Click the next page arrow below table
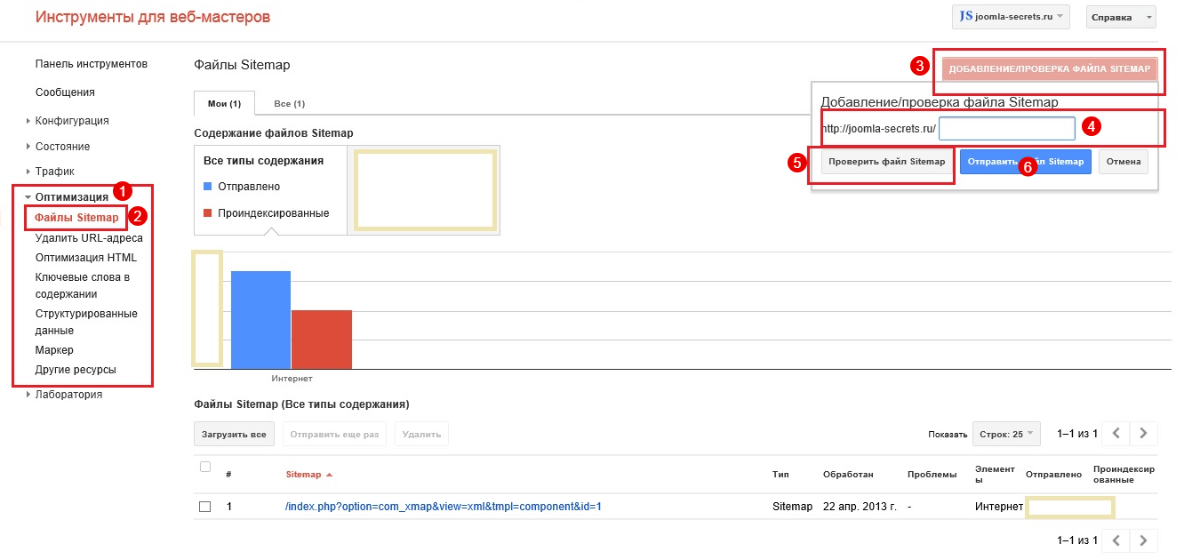This screenshot has width=1192, height=560. click(1144, 540)
